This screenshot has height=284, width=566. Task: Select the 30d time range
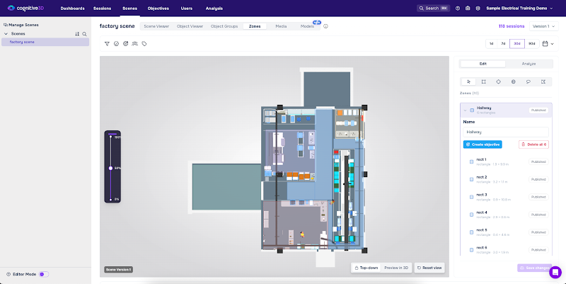517,44
